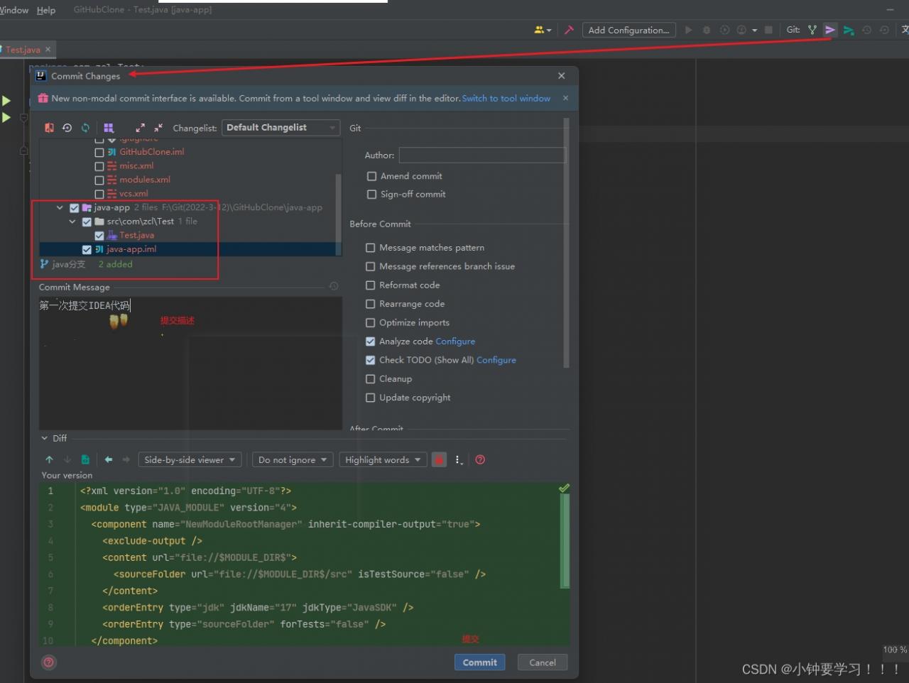Image resolution: width=909 pixels, height=683 pixels.
Task: Click the help icon at dialog bottom left
Action: pyautogui.click(x=49, y=662)
